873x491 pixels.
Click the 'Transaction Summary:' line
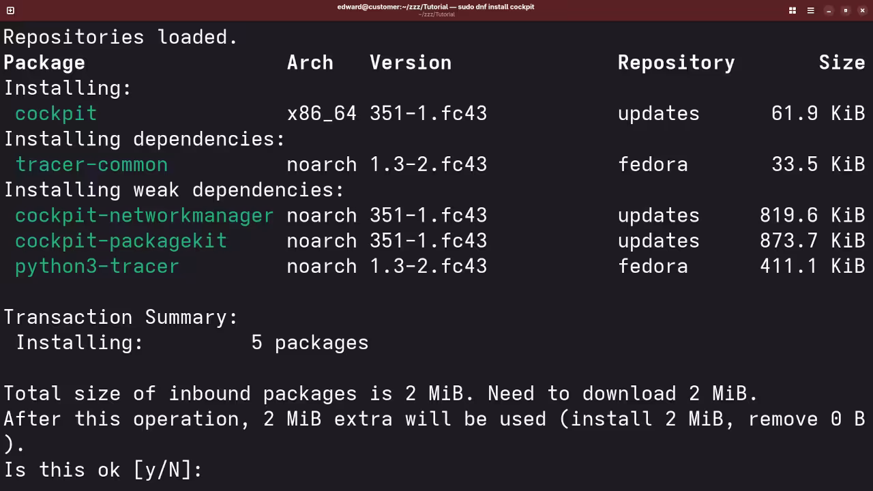[121, 317]
